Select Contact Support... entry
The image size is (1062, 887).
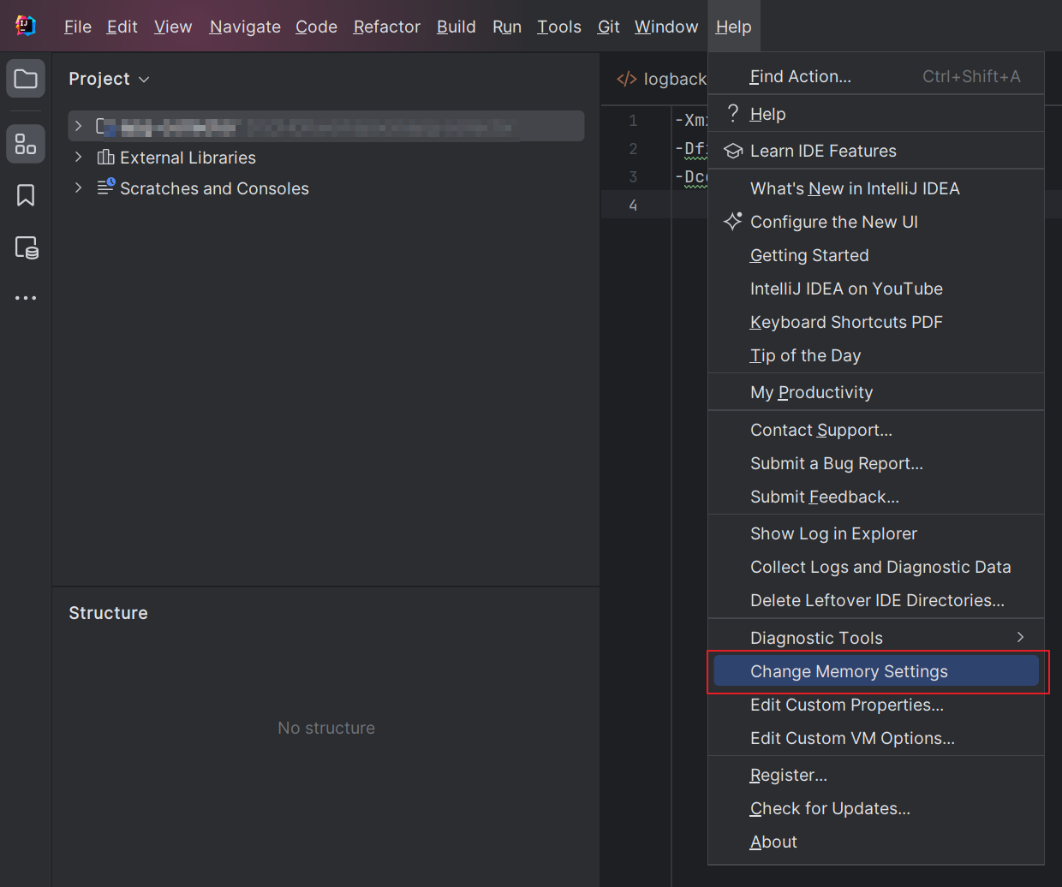(x=876, y=430)
